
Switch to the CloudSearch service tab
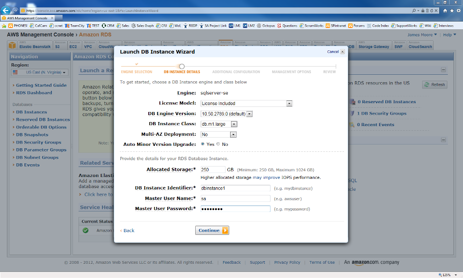tap(420, 45)
